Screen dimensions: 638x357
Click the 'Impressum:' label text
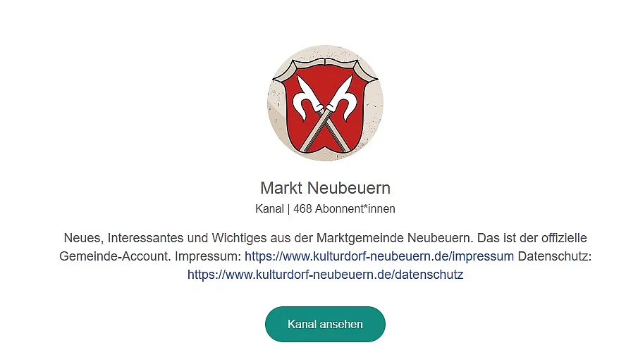point(209,256)
